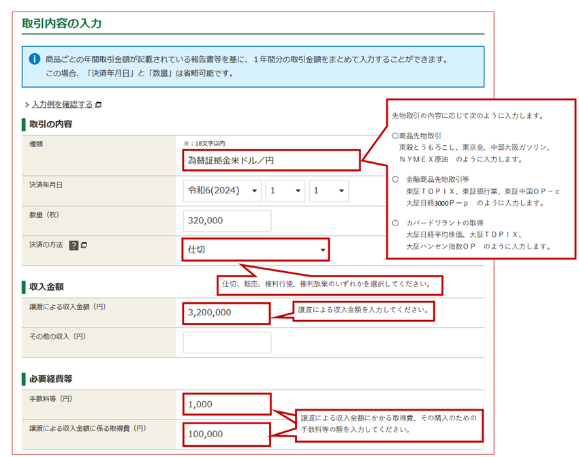Click the popup window icon after the help icon
The width and height of the screenshot is (579, 457).
tap(84, 246)
